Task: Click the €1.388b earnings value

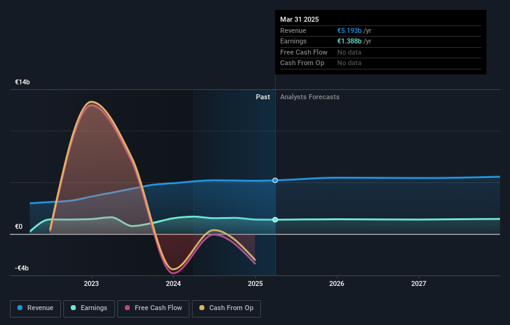Action: coord(349,41)
